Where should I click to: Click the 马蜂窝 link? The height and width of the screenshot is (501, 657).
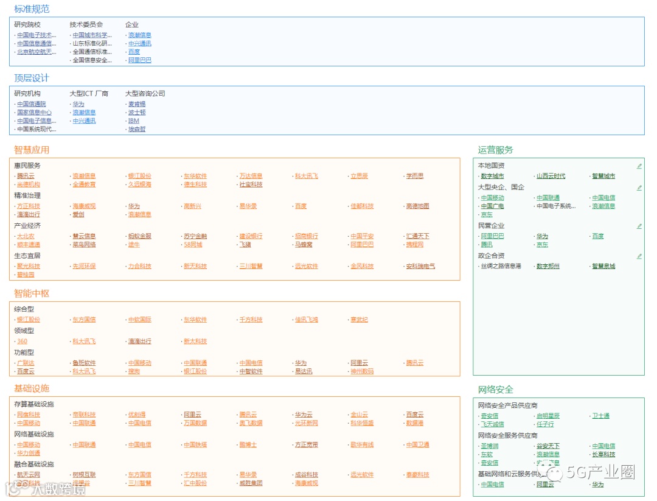tap(304, 245)
